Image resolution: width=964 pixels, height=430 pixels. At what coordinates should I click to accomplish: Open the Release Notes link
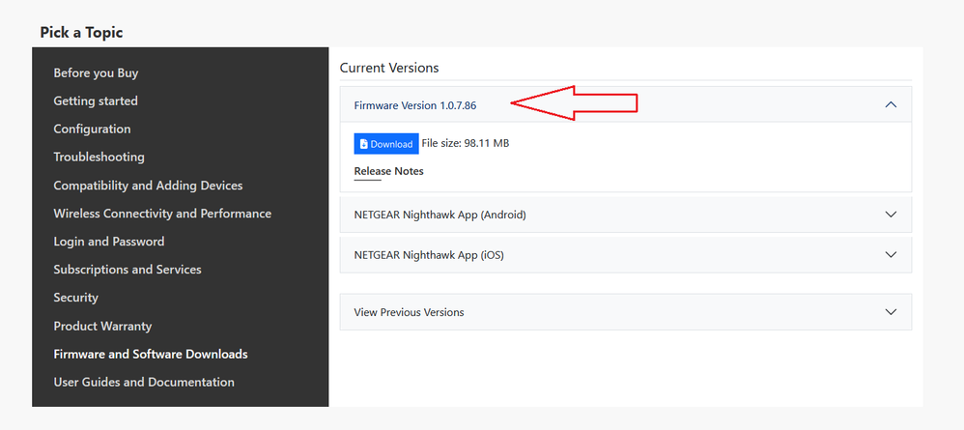coord(388,171)
